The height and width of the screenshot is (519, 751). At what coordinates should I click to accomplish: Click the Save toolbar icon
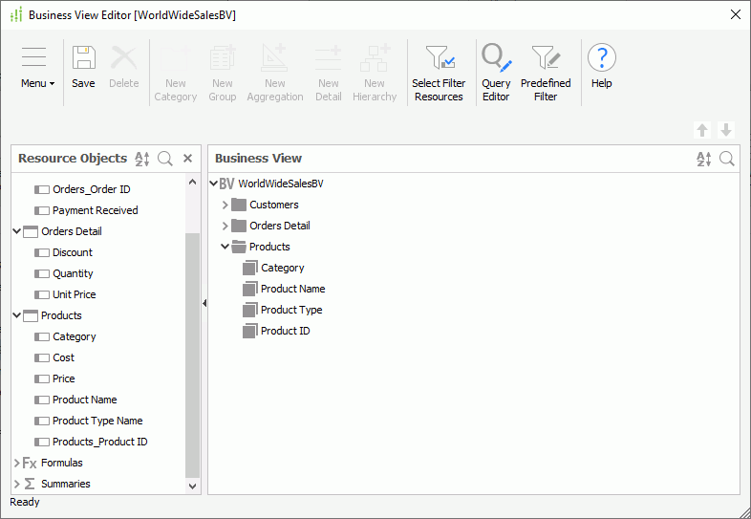coord(83,58)
